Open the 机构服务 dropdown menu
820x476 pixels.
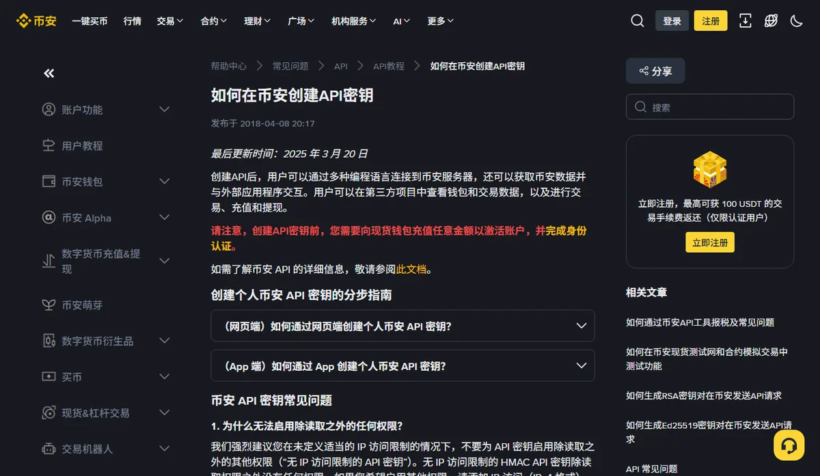(354, 21)
